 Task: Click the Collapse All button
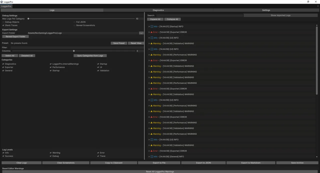(172, 19)
